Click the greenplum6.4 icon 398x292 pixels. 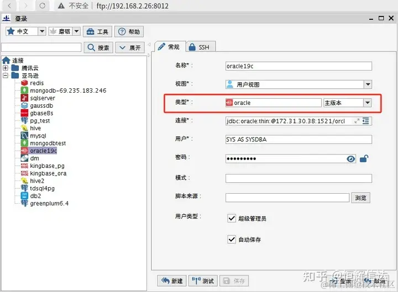tap(24, 203)
